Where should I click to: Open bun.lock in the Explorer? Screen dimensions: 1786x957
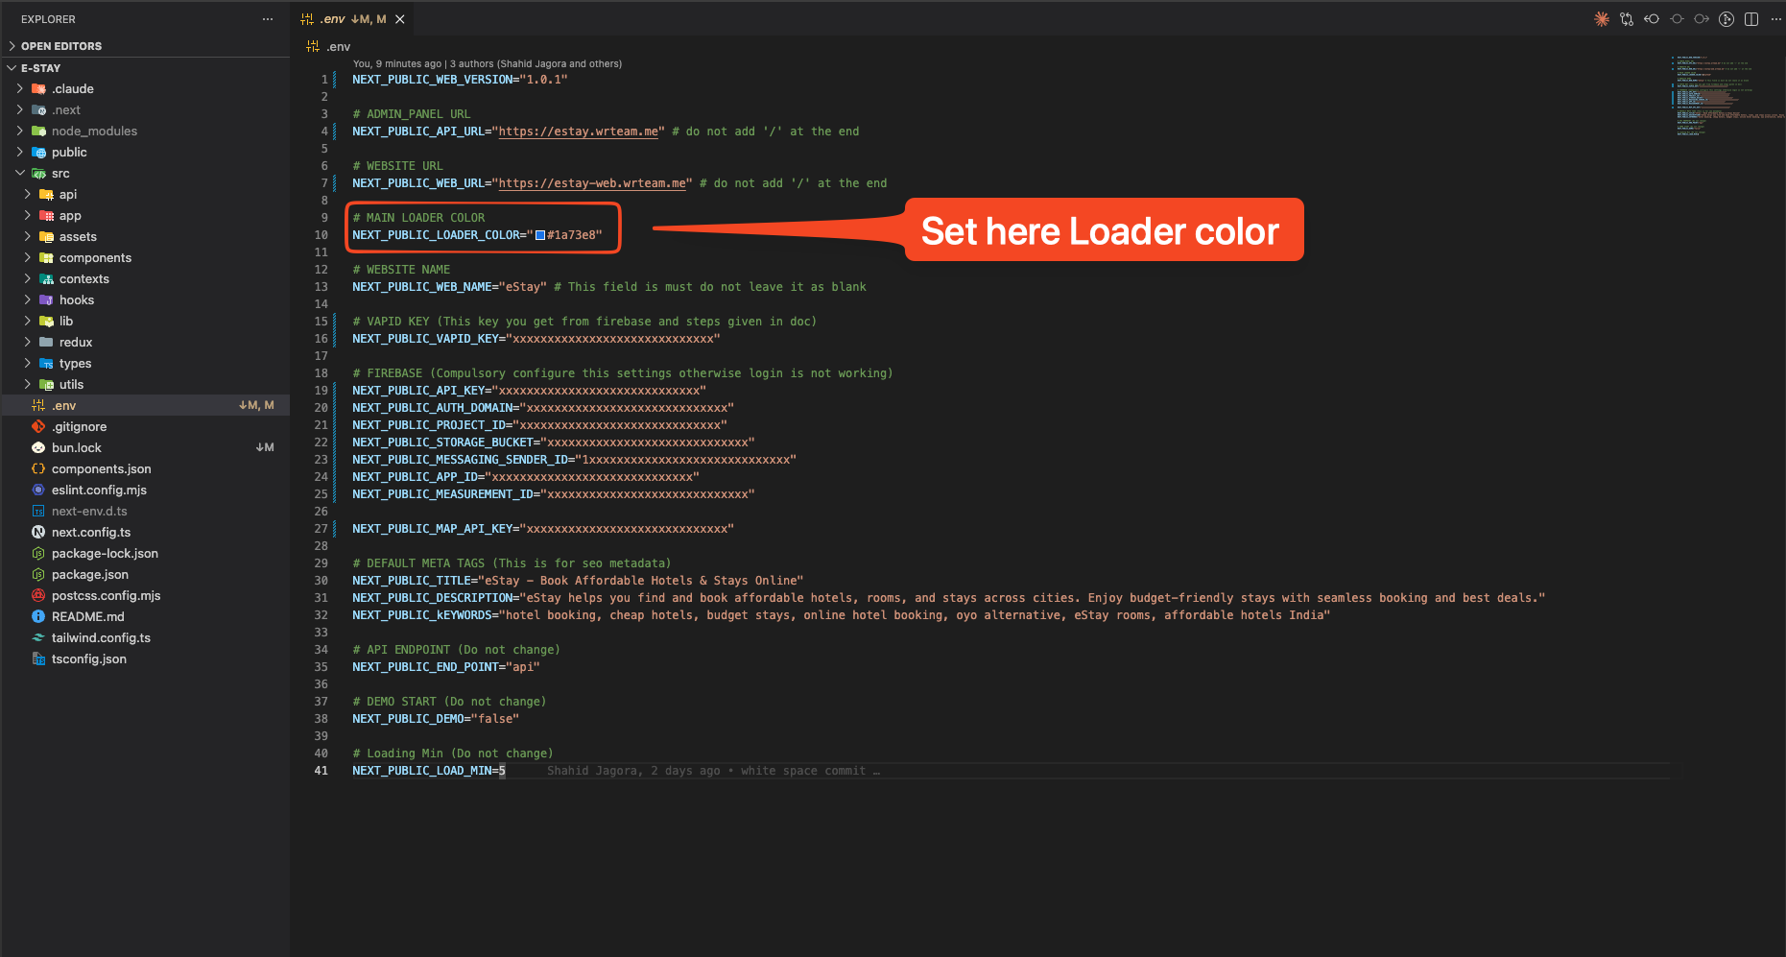pos(144,448)
